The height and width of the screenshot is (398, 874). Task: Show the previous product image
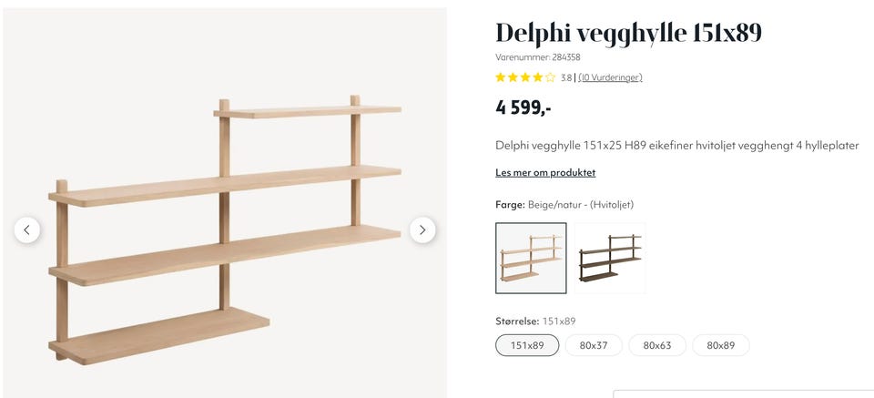[27, 230]
